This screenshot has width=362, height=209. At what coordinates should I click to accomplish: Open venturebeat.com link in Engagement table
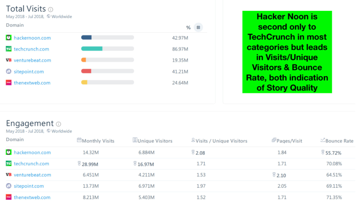click(32, 175)
